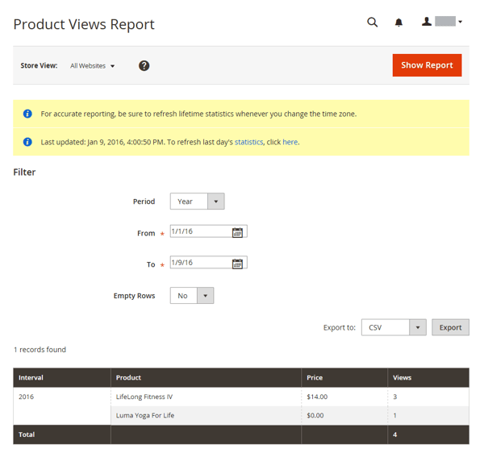Click the last updated info icon
The height and width of the screenshot is (457, 484).
27,142
